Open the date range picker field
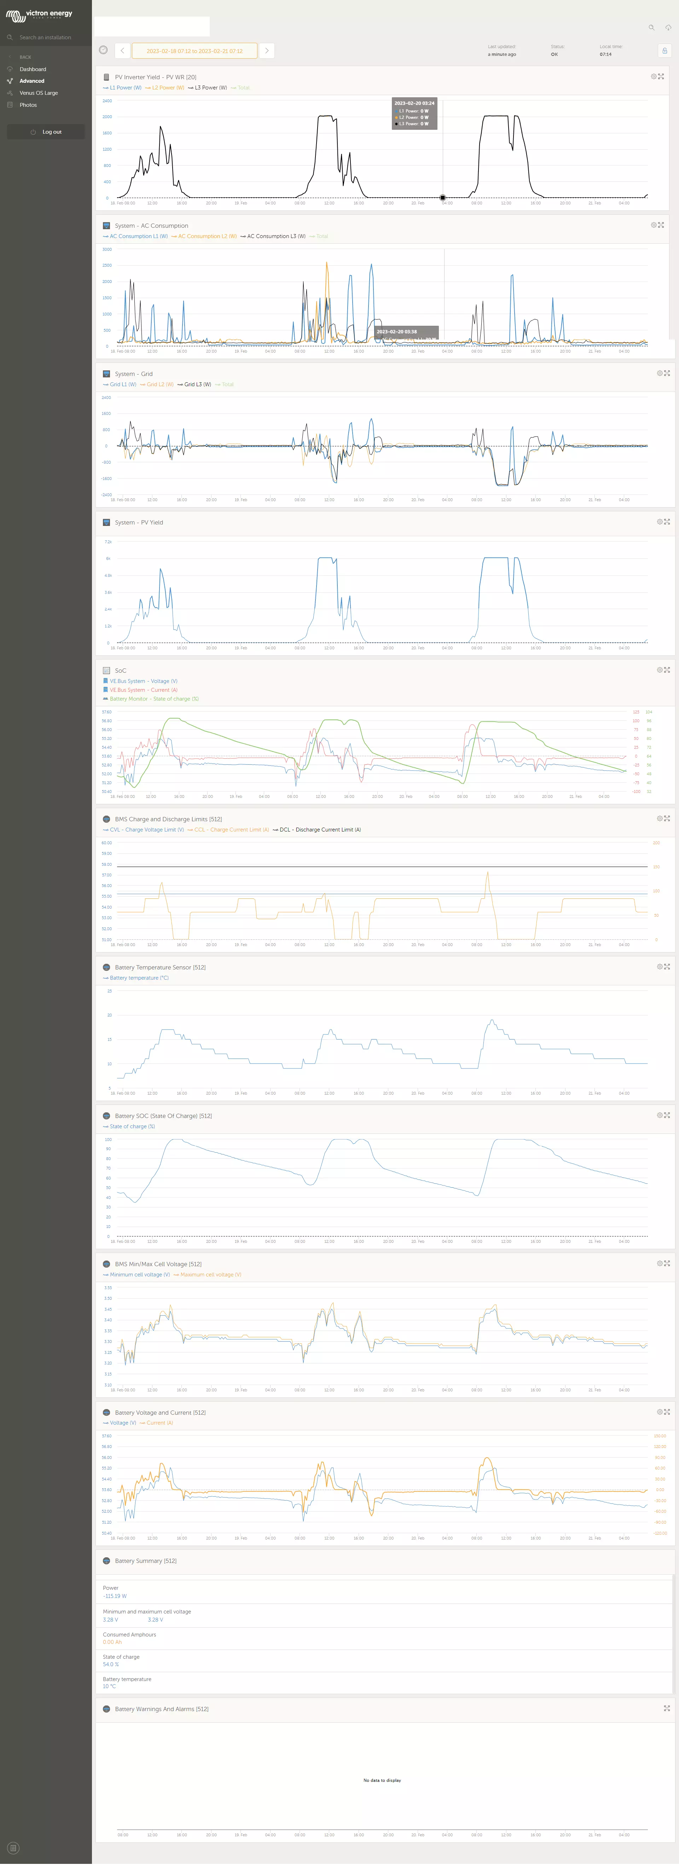 click(x=194, y=51)
